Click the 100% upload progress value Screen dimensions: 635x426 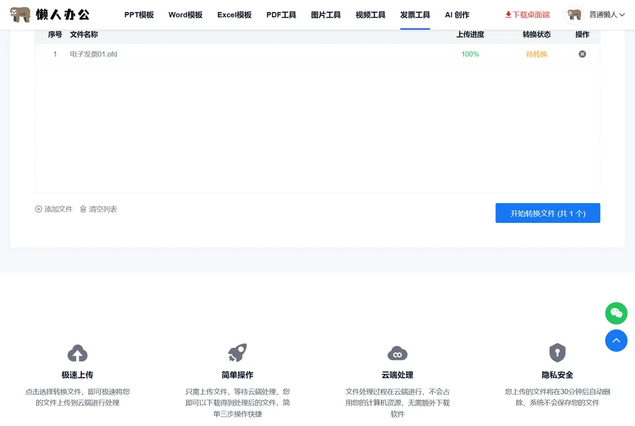(470, 54)
